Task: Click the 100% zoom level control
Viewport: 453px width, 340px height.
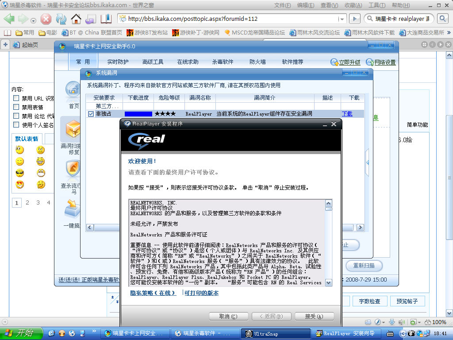Action: point(435,322)
